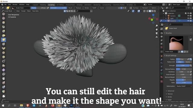Open the Texture dropdown in header

pos(79,8)
